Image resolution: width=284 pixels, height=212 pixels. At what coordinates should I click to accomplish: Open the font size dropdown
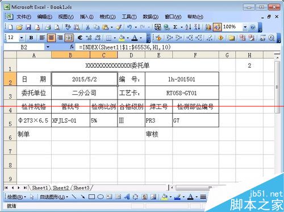22,38
